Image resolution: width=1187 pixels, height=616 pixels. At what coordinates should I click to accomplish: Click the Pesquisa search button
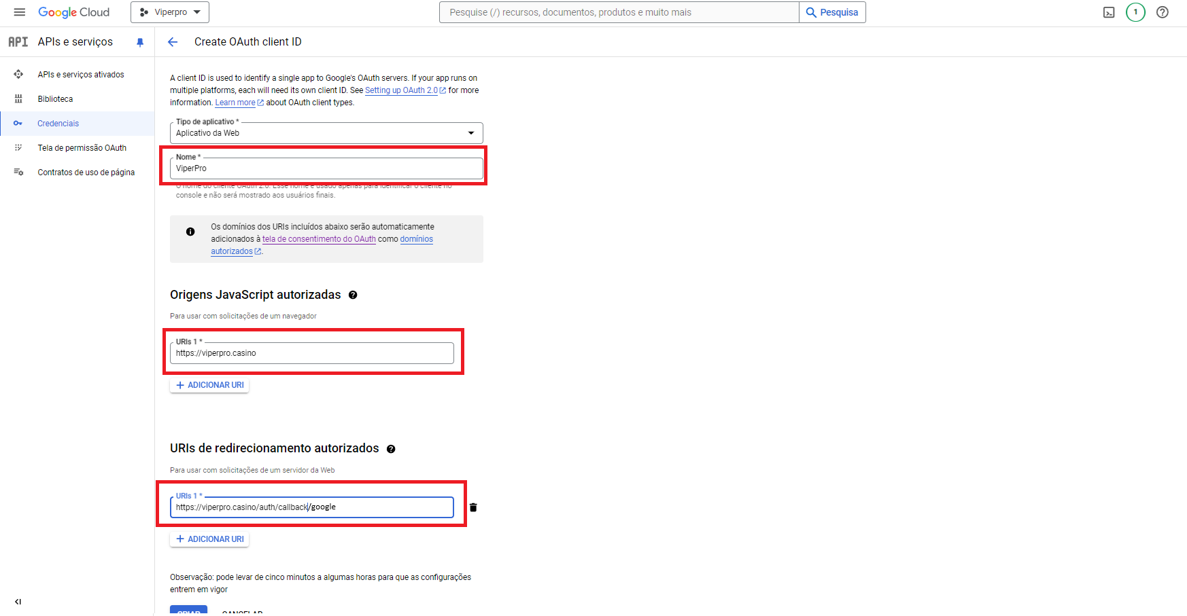[832, 12]
